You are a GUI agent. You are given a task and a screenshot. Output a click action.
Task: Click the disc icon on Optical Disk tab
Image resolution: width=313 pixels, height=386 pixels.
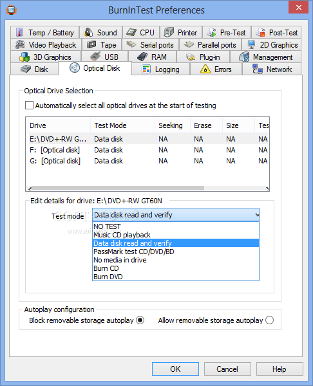click(75, 68)
